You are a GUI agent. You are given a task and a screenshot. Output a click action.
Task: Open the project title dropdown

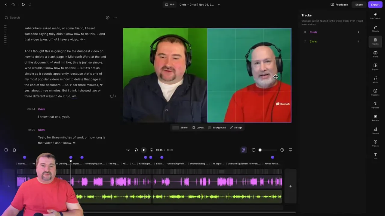tap(219, 4)
